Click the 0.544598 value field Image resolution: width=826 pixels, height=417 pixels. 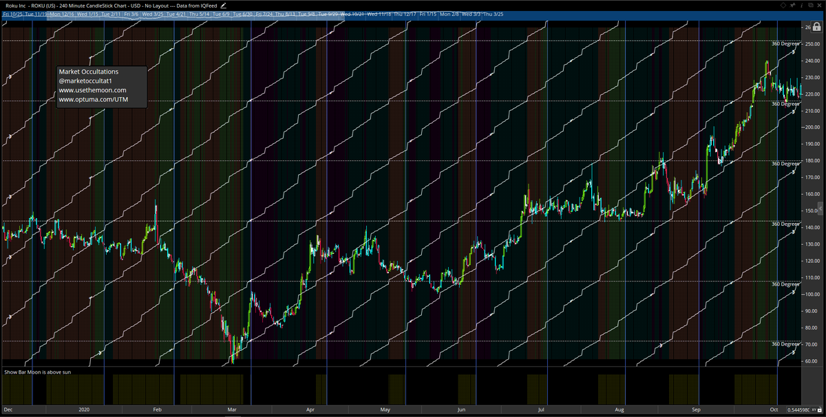click(x=798, y=409)
